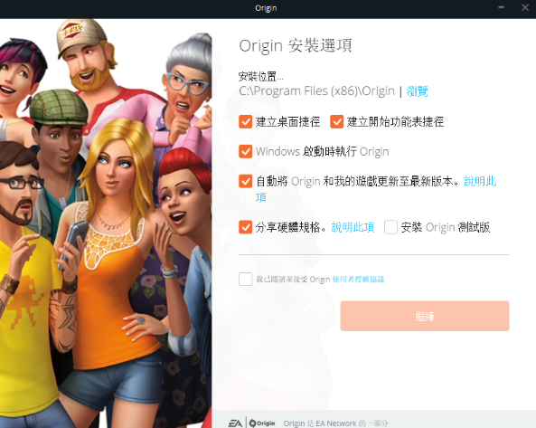Click the install path C:\Program Files (x86)\Origin
The height and width of the screenshot is (428, 536).
tap(316, 91)
